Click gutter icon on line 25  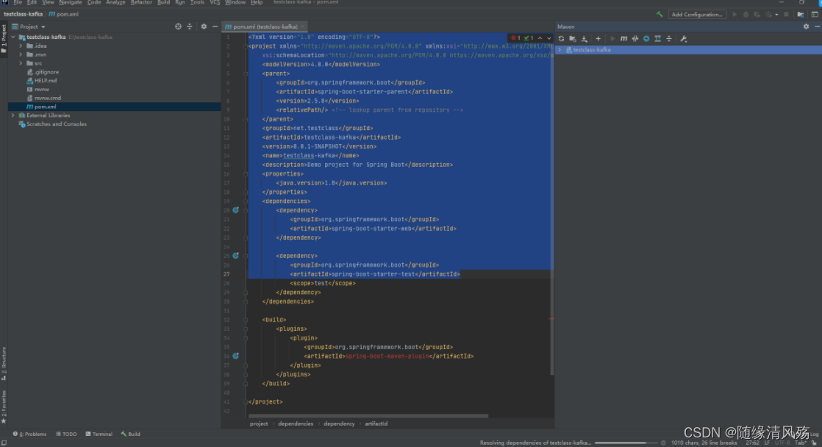(236, 256)
